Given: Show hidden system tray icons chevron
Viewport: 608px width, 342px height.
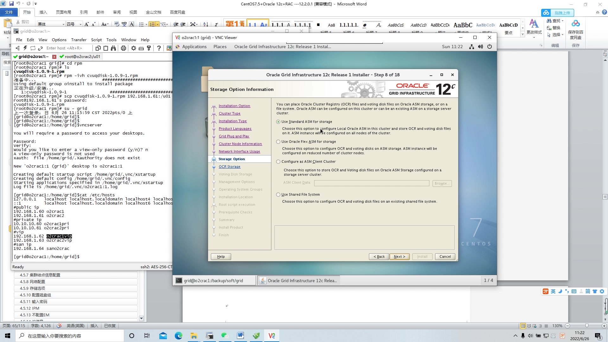Looking at the screenshot, I should (x=515, y=336).
